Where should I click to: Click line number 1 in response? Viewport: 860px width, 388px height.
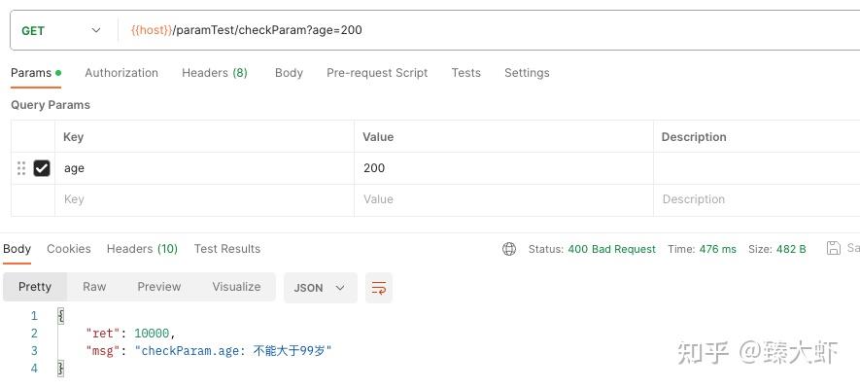(x=34, y=316)
